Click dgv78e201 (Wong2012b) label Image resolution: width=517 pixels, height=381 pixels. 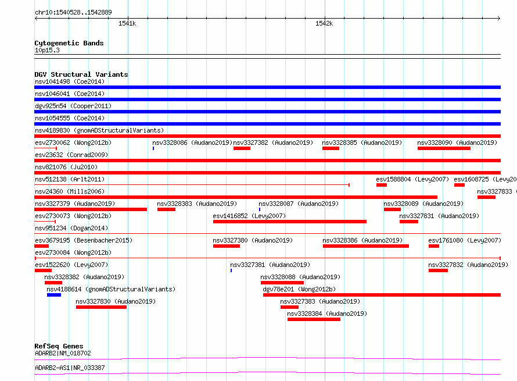(299, 289)
